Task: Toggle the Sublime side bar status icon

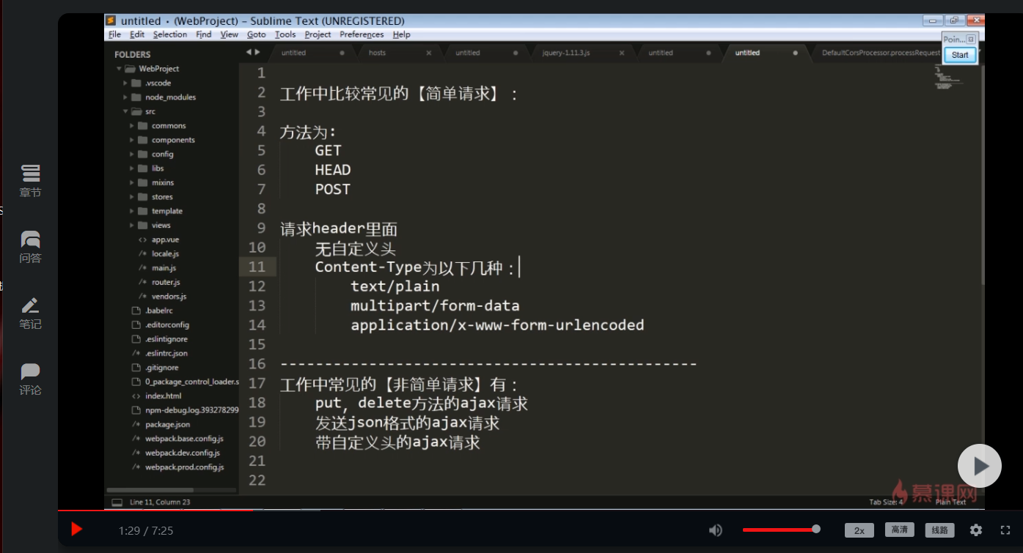Action: click(117, 502)
